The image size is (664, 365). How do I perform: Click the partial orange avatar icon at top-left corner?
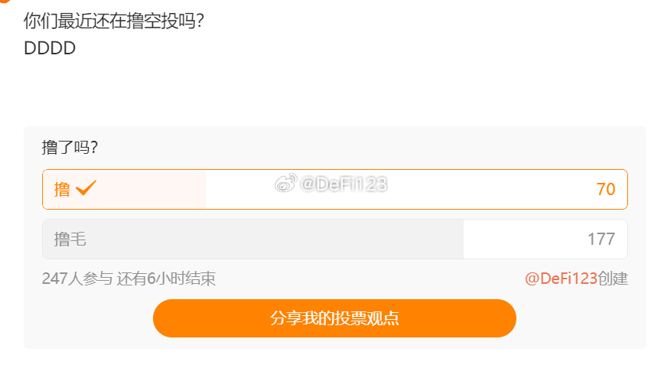pyautogui.click(x=5, y=2)
